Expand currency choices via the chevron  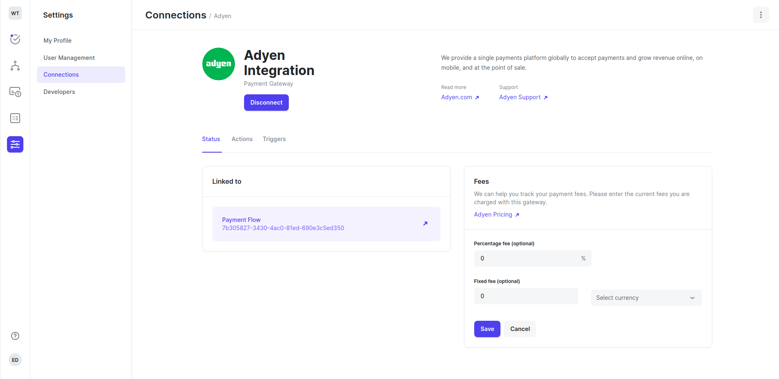tap(692, 298)
